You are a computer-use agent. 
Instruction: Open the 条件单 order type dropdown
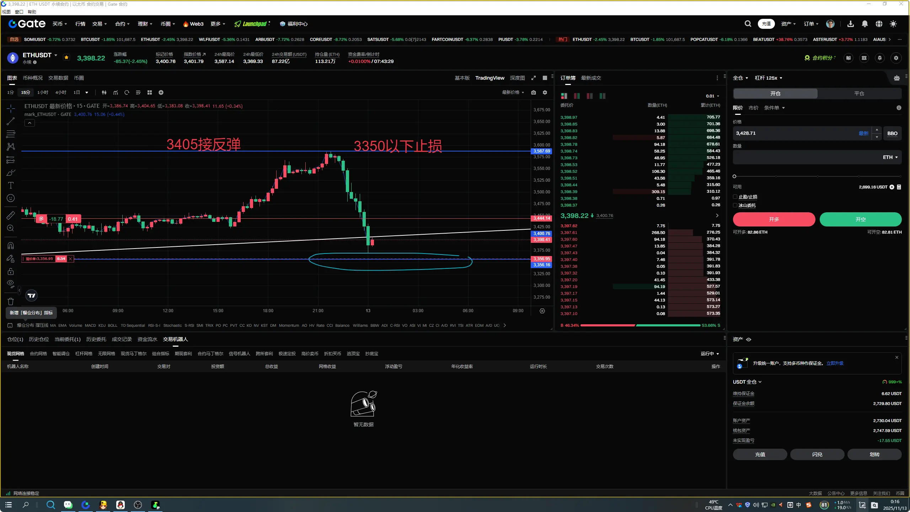pyautogui.click(x=774, y=108)
